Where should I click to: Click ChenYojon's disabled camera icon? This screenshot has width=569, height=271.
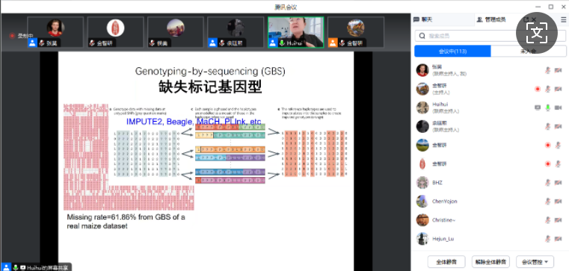pyautogui.click(x=558, y=202)
